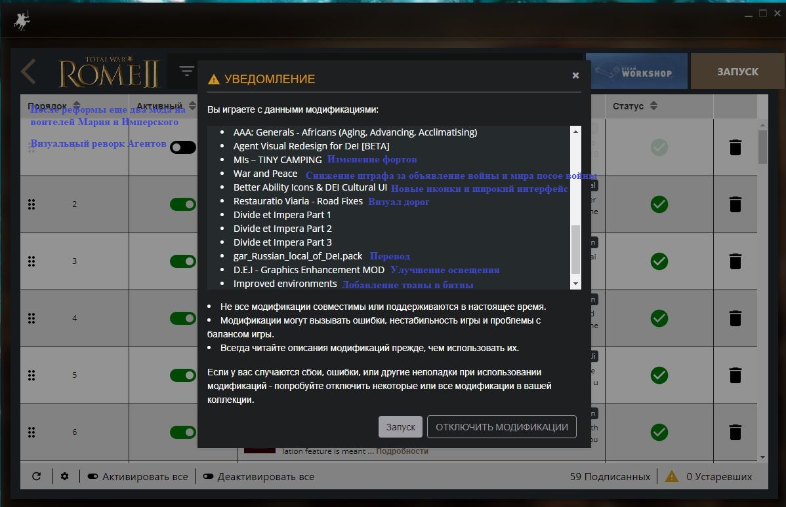Delete the mod in row 2
Viewport: 786px width, 507px height.
(x=735, y=204)
